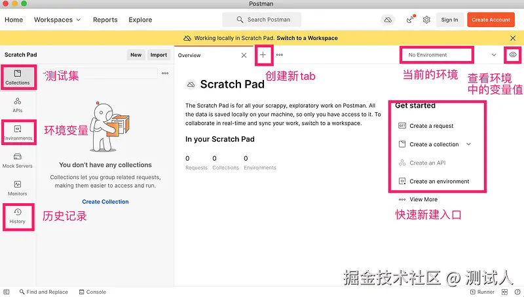Open the Monitors sidebar panel
This screenshot has height=297, width=524.
pyautogui.click(x=18, y=188)
